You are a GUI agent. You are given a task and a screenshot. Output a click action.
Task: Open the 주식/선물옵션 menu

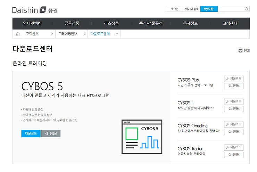[x=151, y=23]
